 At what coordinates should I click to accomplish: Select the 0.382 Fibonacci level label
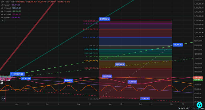[91, 61]
